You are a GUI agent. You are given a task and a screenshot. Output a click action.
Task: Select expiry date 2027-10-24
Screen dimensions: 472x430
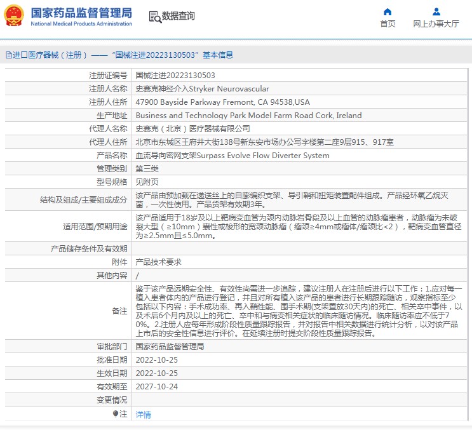pyautogui.click(x=156, y=387)
